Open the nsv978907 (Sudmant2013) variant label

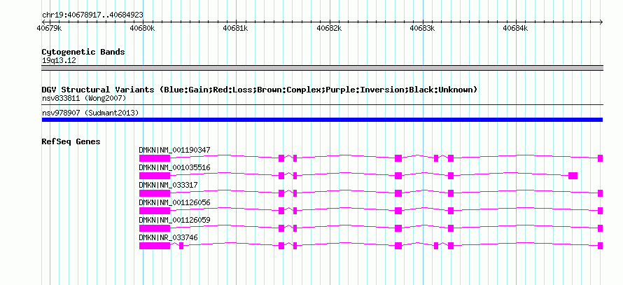point(90,113)
